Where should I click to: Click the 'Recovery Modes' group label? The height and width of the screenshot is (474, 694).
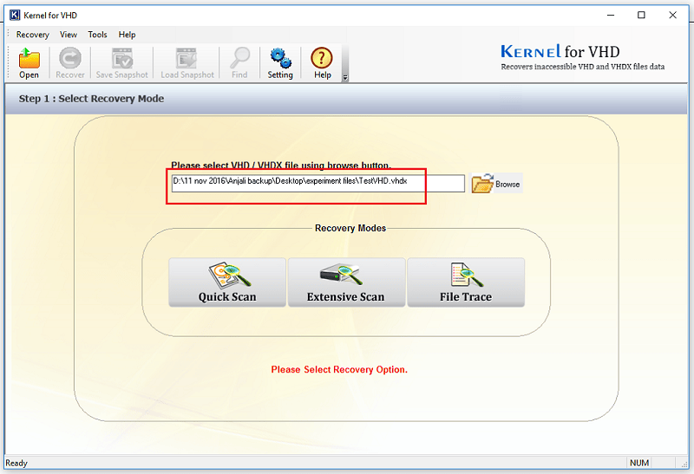click(350, 228)
